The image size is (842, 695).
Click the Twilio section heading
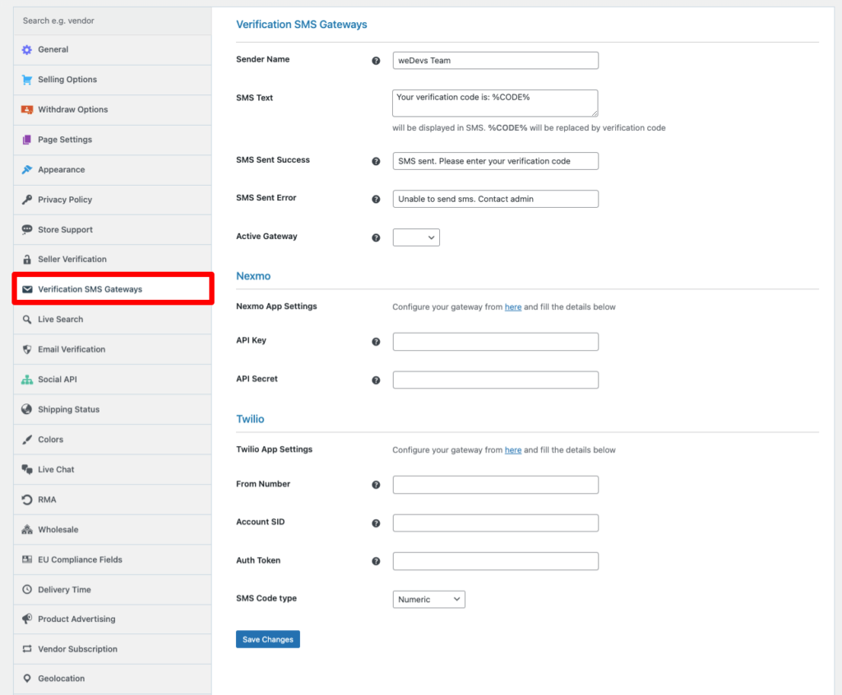250,419
